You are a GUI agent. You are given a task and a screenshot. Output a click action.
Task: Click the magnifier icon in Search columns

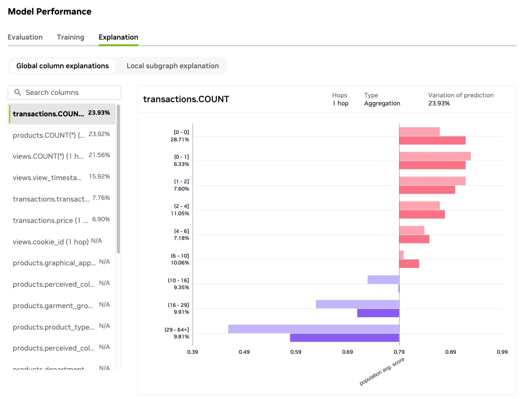pyautogui.click(x=17, y=92)
